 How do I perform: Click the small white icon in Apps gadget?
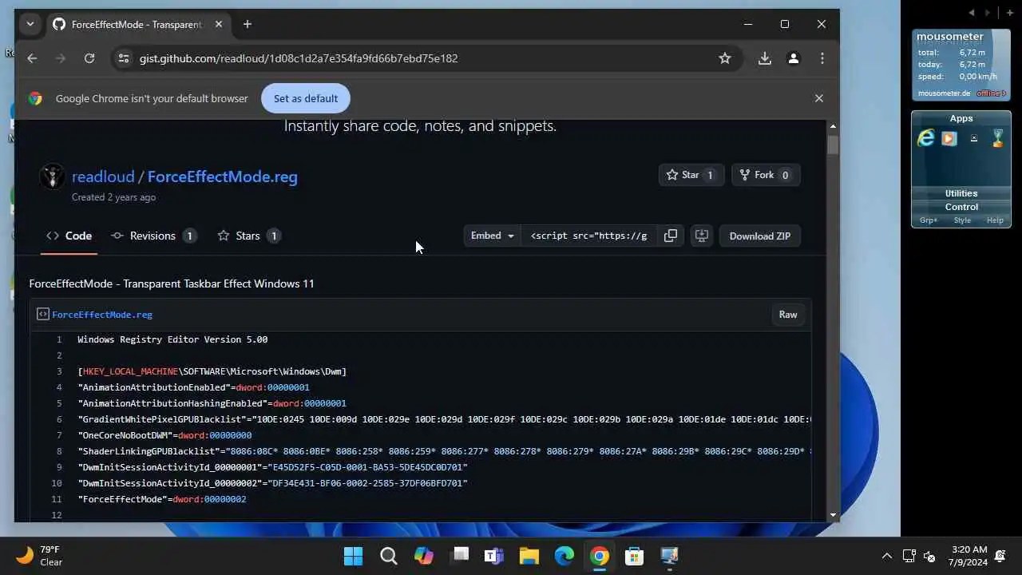click(x=973, y=138)
